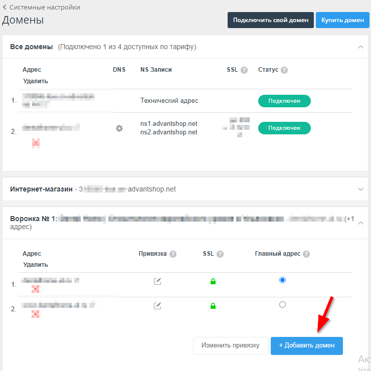Viewport: 371px width, 371px height.
Task: Click the DNS gear icon for second domain
Action: [x=119, y=128]
